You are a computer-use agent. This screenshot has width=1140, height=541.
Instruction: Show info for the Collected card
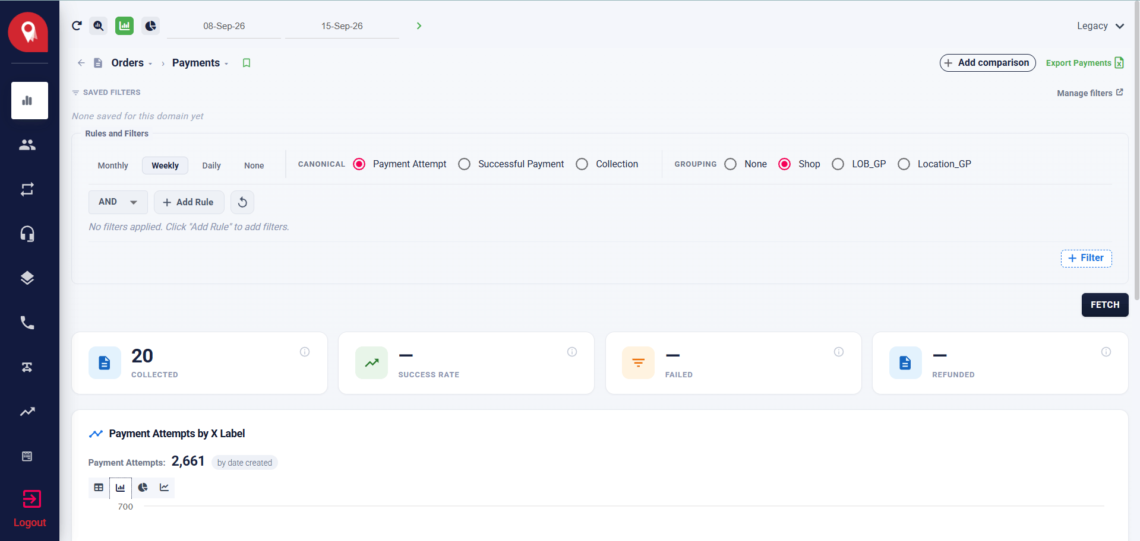click(305, 352)
